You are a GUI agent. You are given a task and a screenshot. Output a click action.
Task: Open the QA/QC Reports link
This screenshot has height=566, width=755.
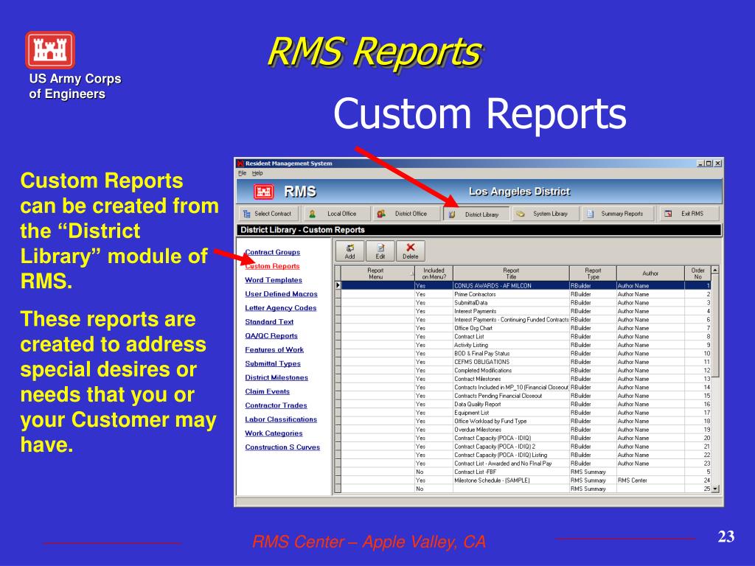[x=271, y=336]
